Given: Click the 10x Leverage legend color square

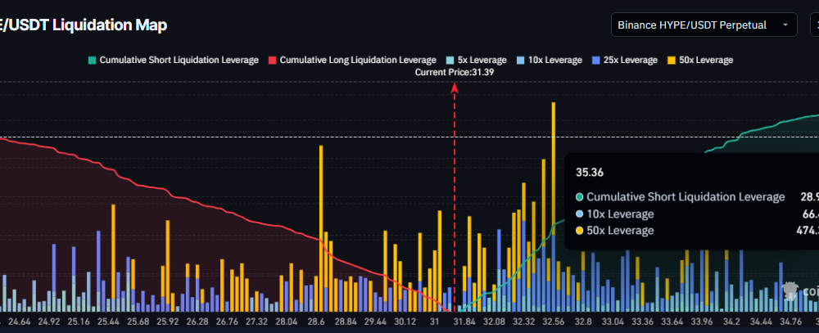Looking at the screenshot, I should [522, 60].
